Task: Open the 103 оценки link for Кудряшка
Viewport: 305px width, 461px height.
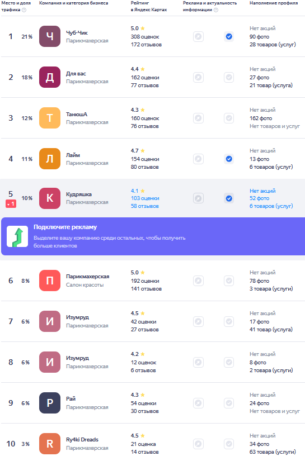Action: coord(145,198)
